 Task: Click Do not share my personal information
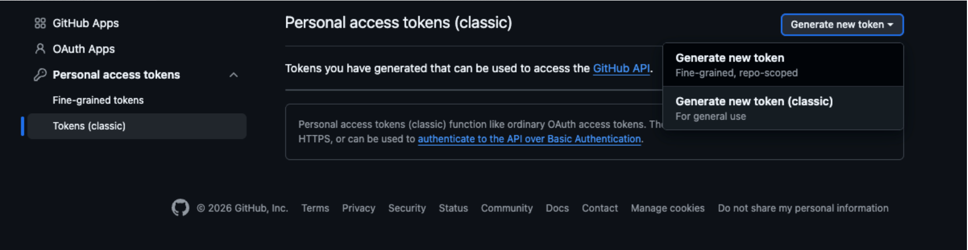[803, 208]
